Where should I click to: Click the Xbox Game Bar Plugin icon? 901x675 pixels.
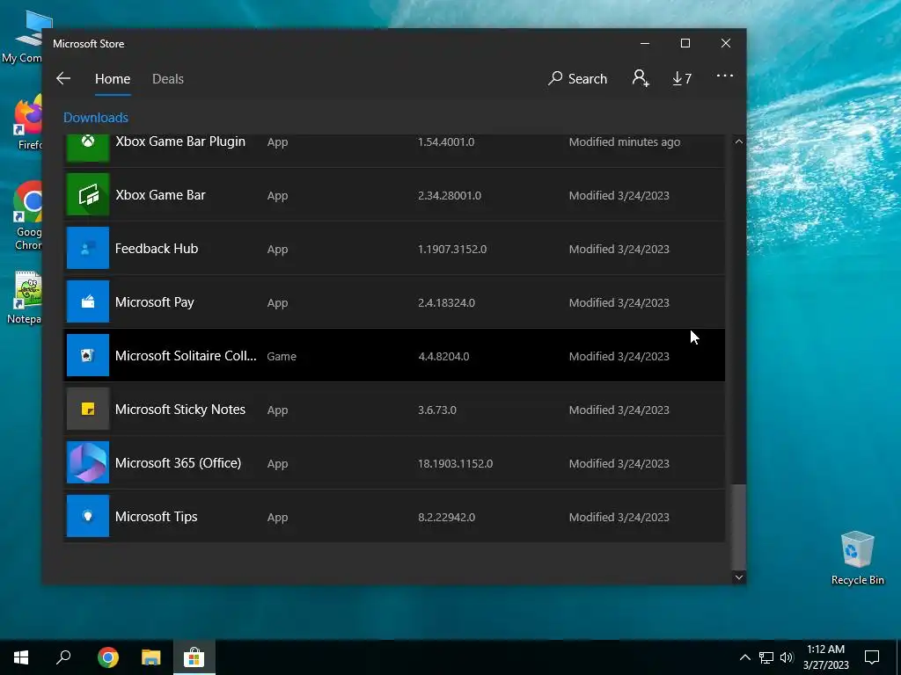click(88, 148)
